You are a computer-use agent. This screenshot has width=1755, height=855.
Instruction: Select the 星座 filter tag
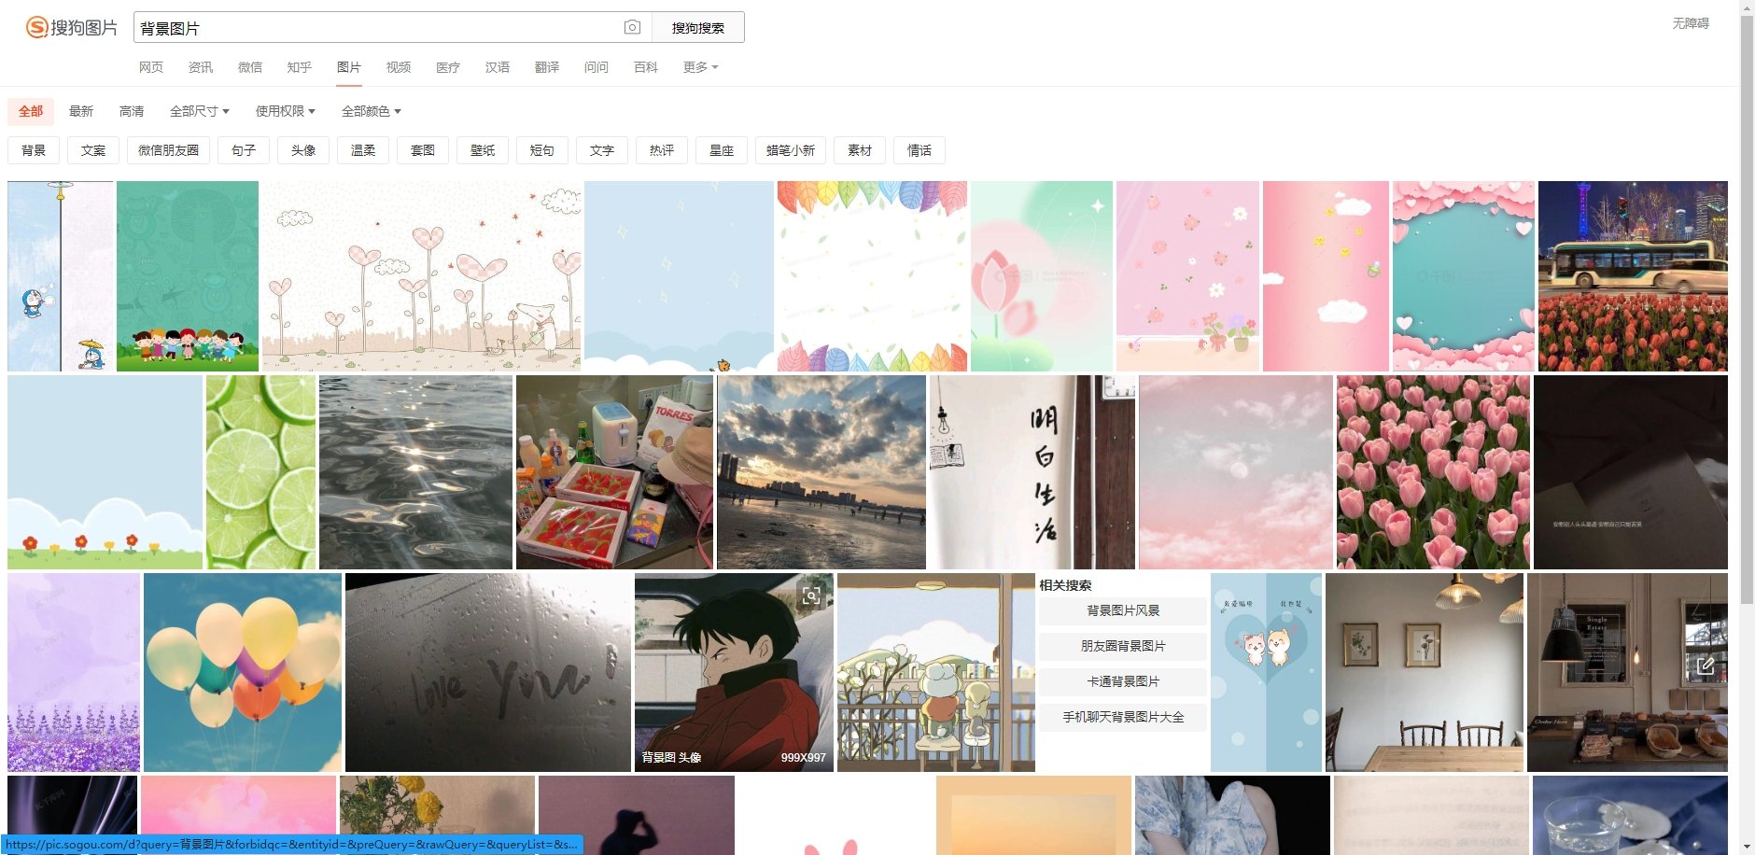pyautogui.click(x=722, y=150)
